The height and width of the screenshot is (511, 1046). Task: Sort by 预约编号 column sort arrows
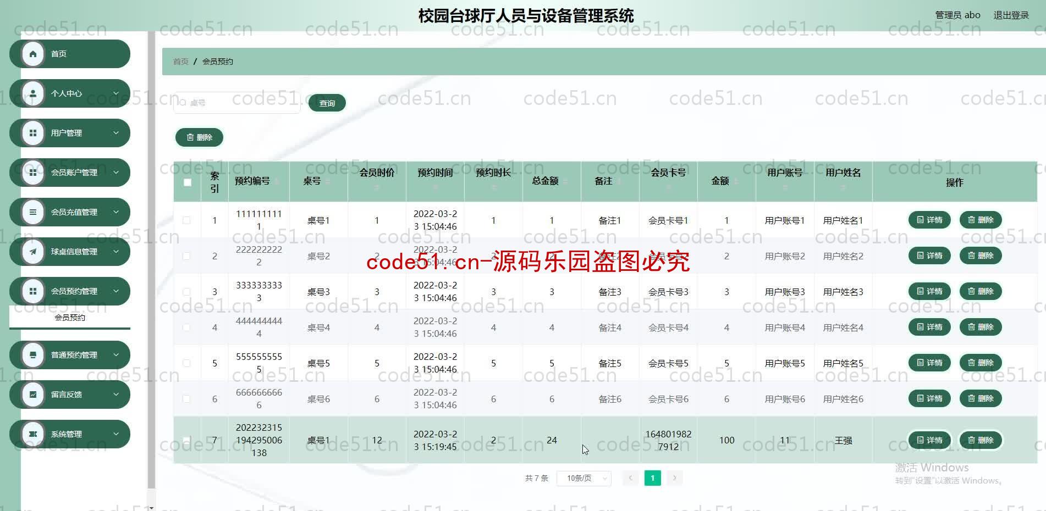[x=277, y=181]
